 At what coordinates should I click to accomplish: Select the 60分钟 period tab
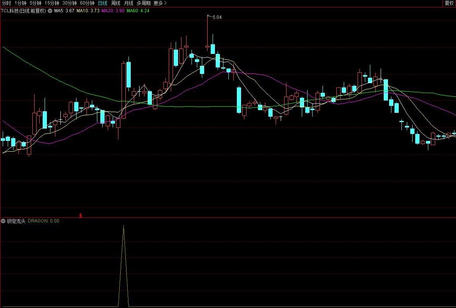(87, 3)
